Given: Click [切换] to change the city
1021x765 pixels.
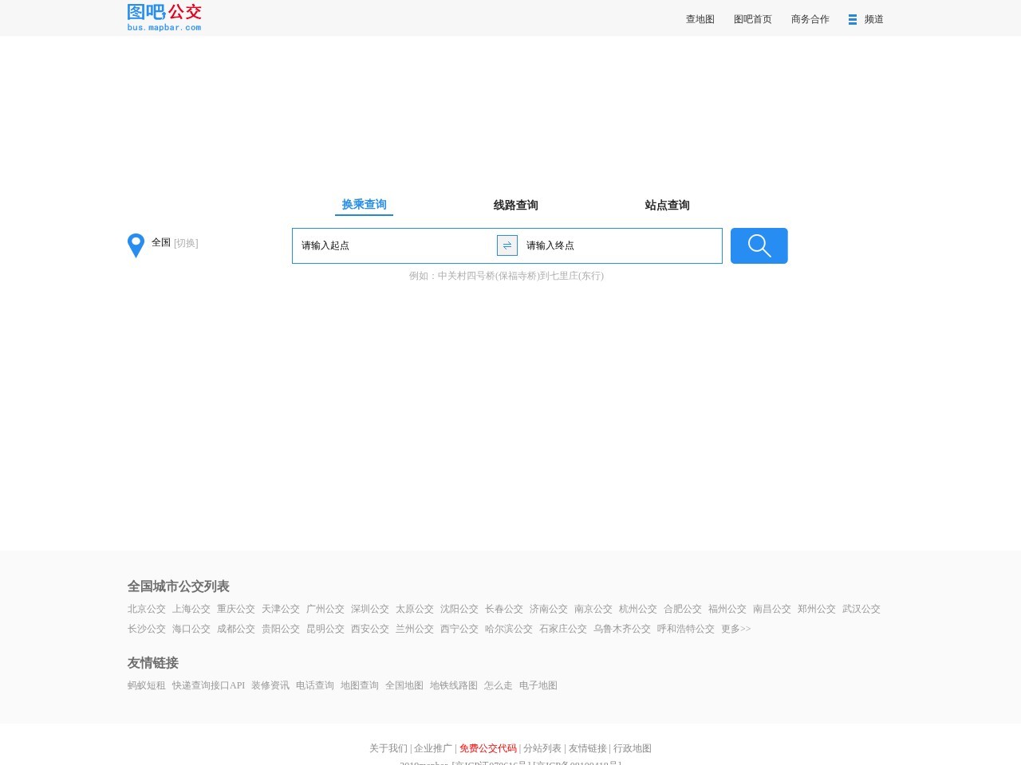Looking at the screenshot, I should point(184,243).
